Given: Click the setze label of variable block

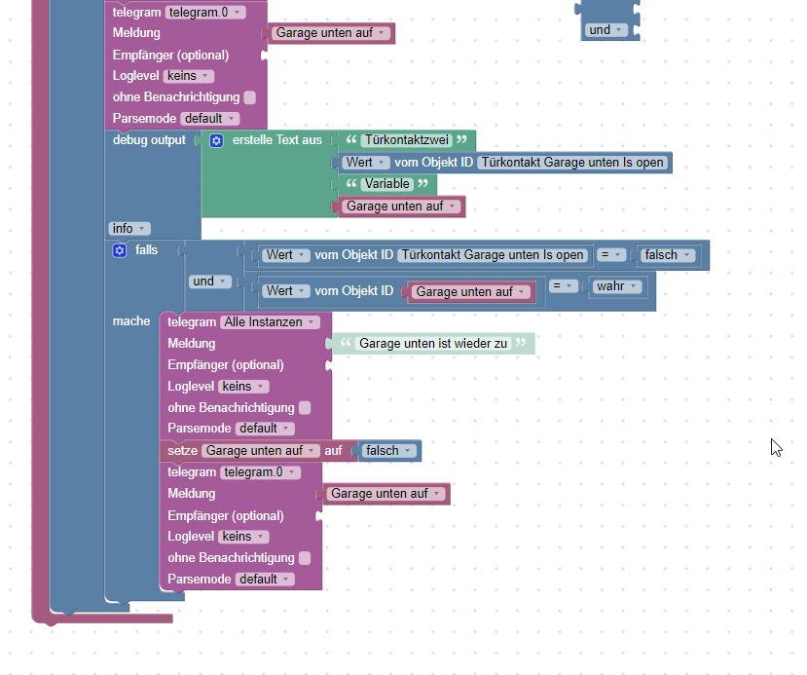Looking at the screenshot, I should coord(183,451).
